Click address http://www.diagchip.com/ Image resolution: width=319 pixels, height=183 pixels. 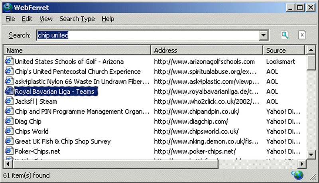point(191,121)
